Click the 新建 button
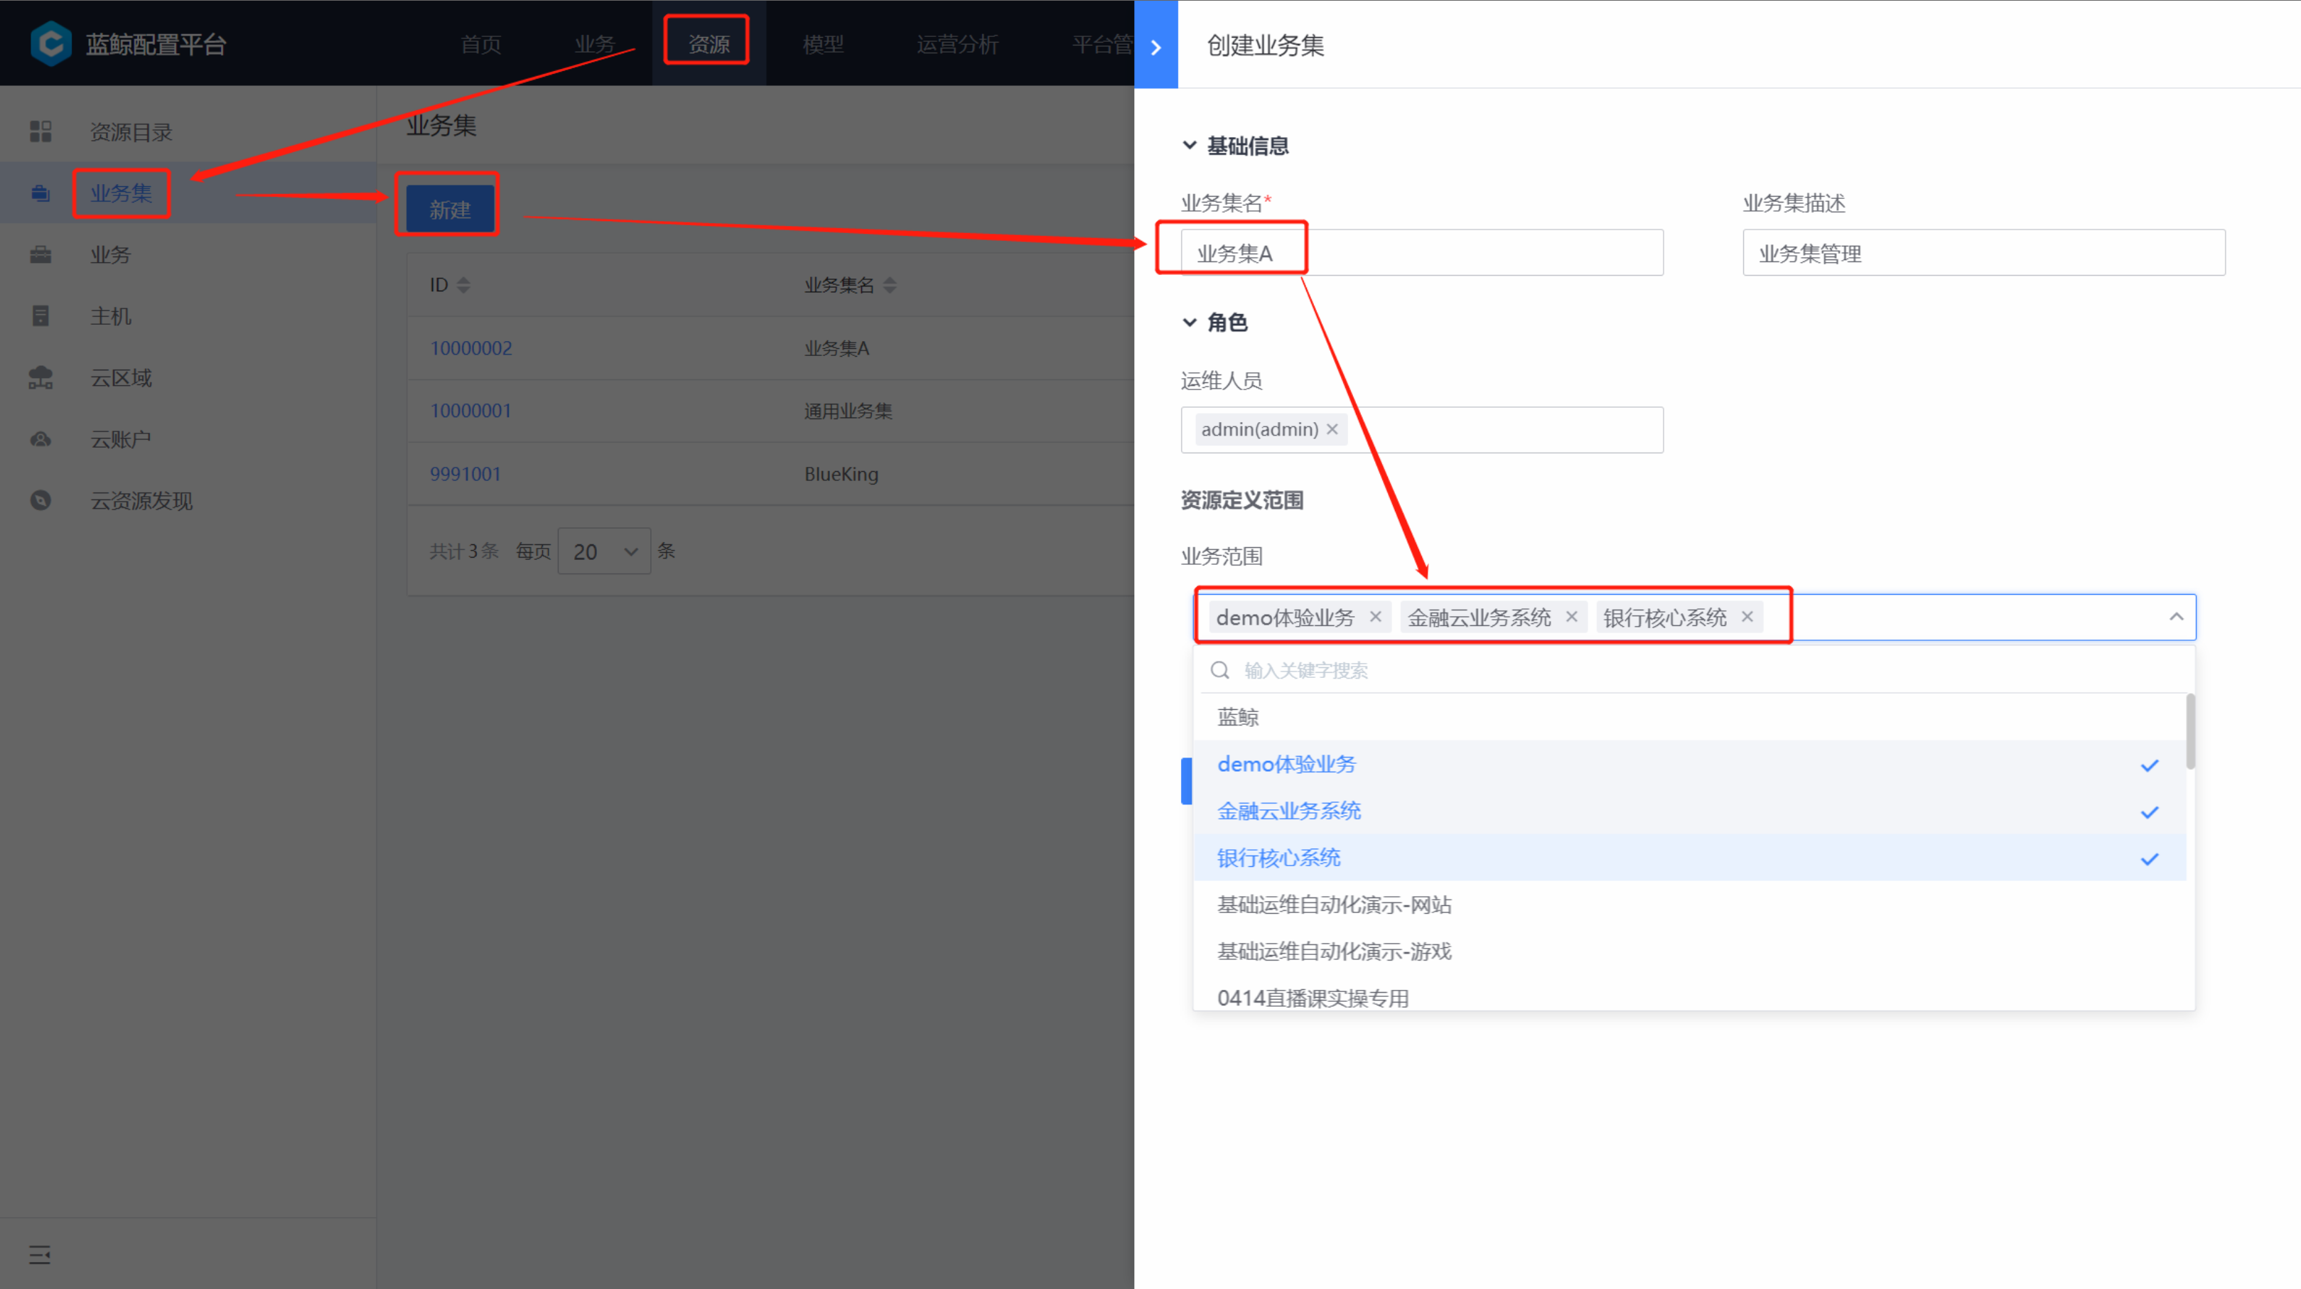Viewport: 2301px width, 1289px height. pos(449,209)
